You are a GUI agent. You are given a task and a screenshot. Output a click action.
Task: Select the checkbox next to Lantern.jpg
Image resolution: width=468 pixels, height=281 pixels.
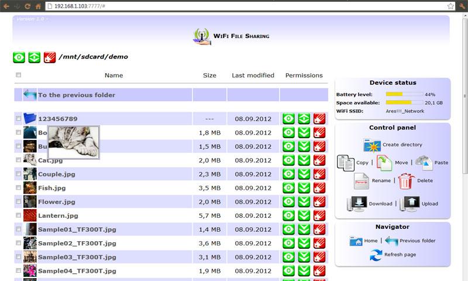[x=19, y=215]
